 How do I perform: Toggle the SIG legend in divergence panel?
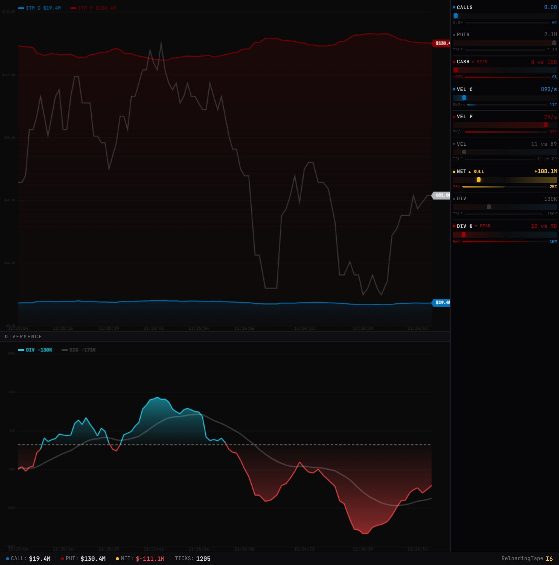(x=79, y=350)
